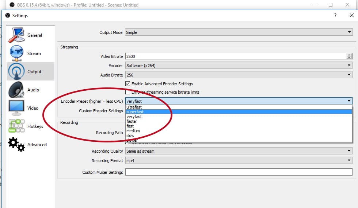
Task: Open Audio settings via speaker icon
Action: [16, 90]
